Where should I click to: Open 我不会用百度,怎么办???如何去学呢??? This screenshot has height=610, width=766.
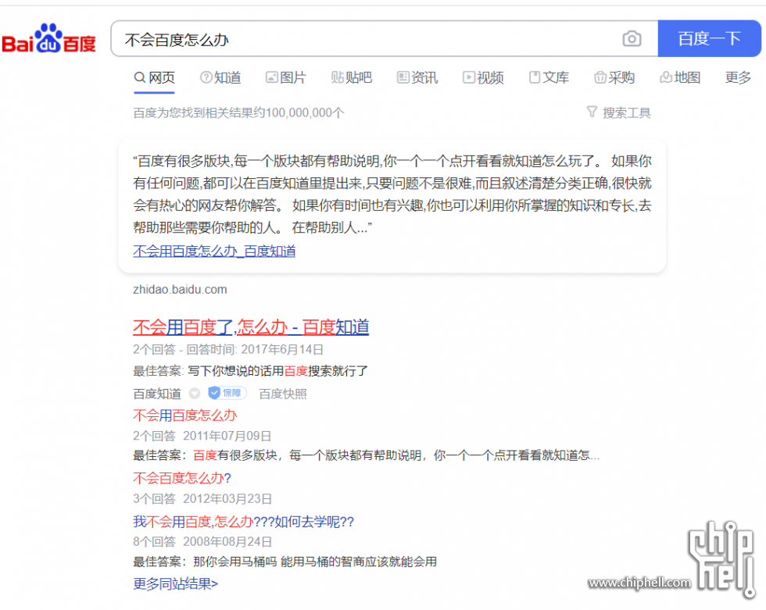coord(243,522)
